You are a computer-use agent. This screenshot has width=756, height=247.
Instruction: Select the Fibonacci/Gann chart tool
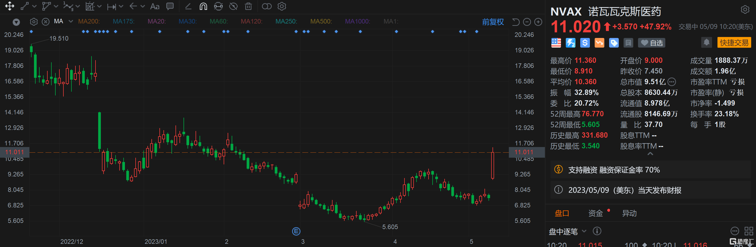[x=90, y=6]
